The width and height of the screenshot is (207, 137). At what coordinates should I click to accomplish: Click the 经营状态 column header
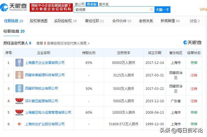click(194, 53)
